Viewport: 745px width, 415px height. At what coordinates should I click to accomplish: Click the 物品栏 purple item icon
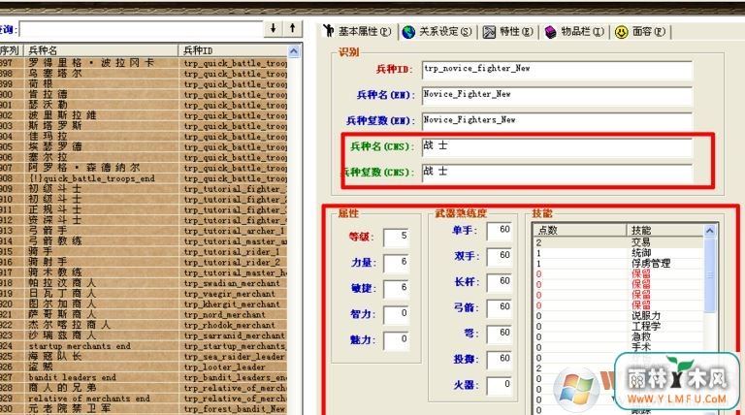coord(550,32)
